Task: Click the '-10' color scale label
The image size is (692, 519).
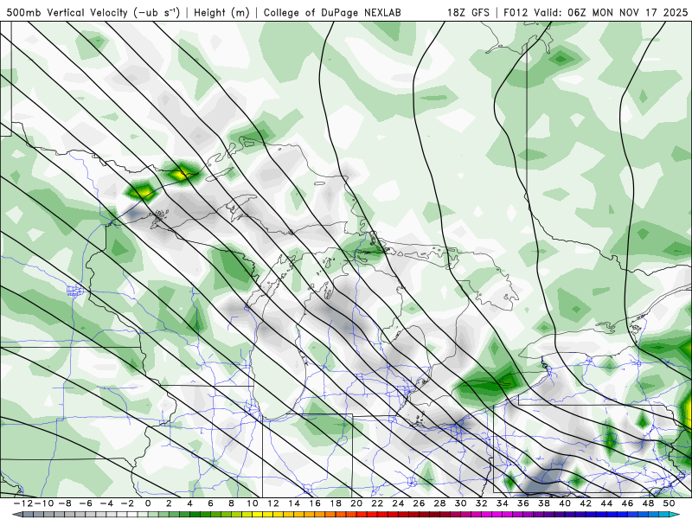Action: click(45, 503)
